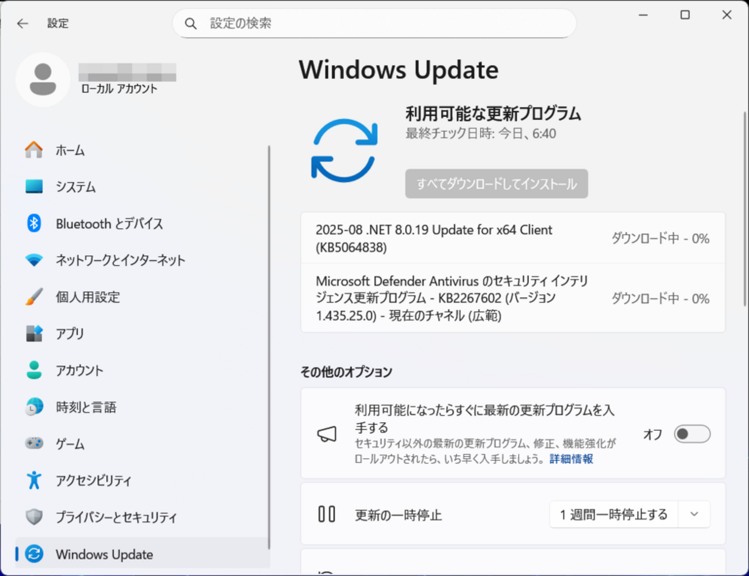This screenshot has width=749, height=576.
Task: Open the Bluetooth とデバイス icon
Action: point(34,223)
